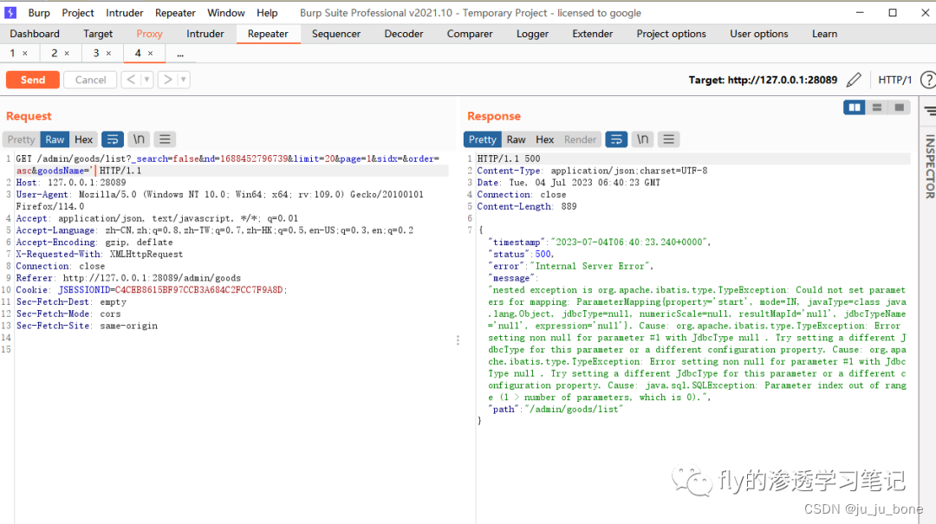Select side-by-side layout icon
936x524 pixels.
855,107
